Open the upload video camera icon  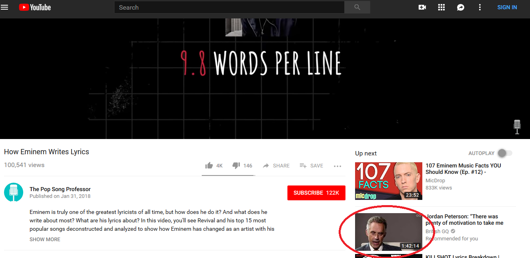(x=422, y=7)
